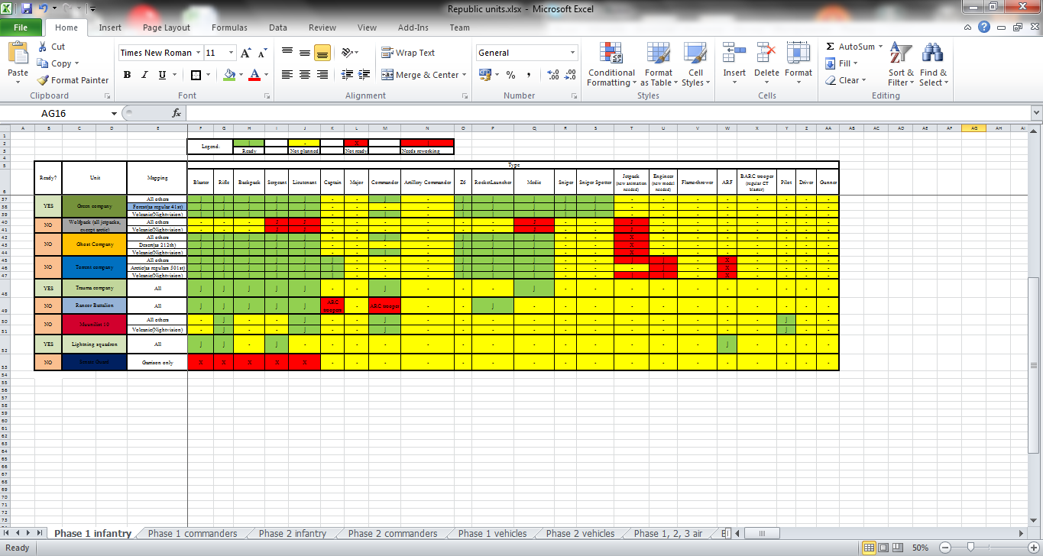1043x556 pixels.
Task: Select Phase 2 infantry sheet tab
Action: (293, 533)
